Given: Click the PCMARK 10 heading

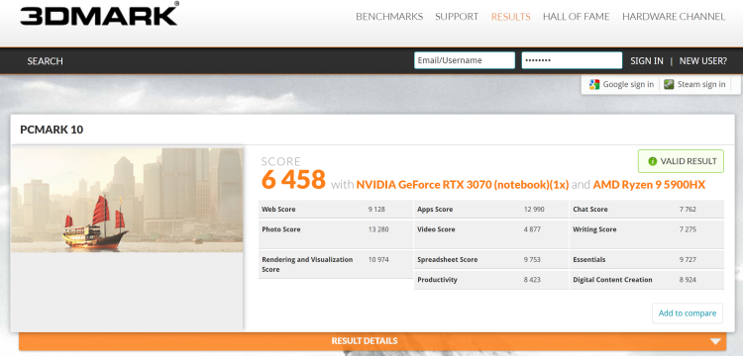Looking at the screenshot, I should coord(52,130).
